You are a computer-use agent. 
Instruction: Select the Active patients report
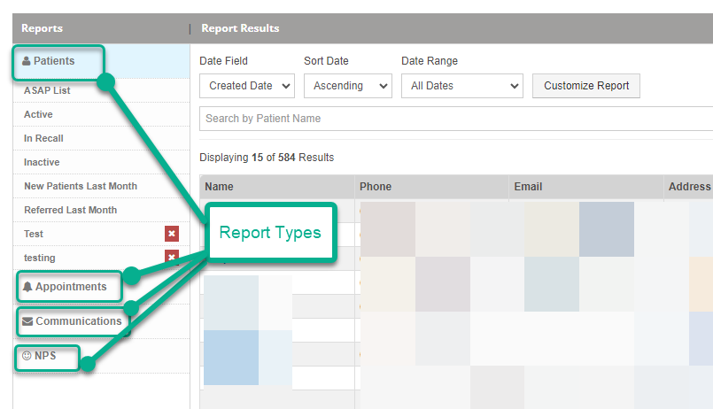click(38, 114)
